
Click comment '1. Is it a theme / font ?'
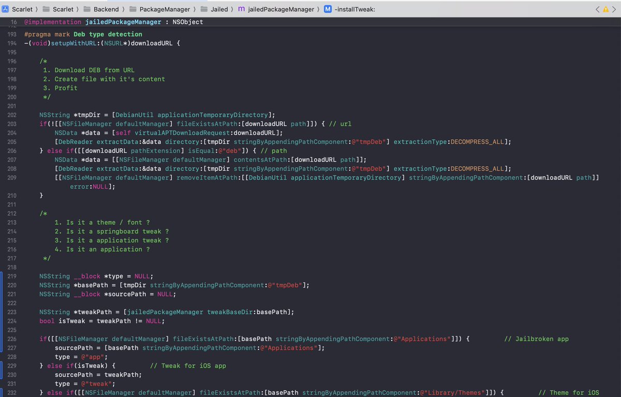pos(102,223)
